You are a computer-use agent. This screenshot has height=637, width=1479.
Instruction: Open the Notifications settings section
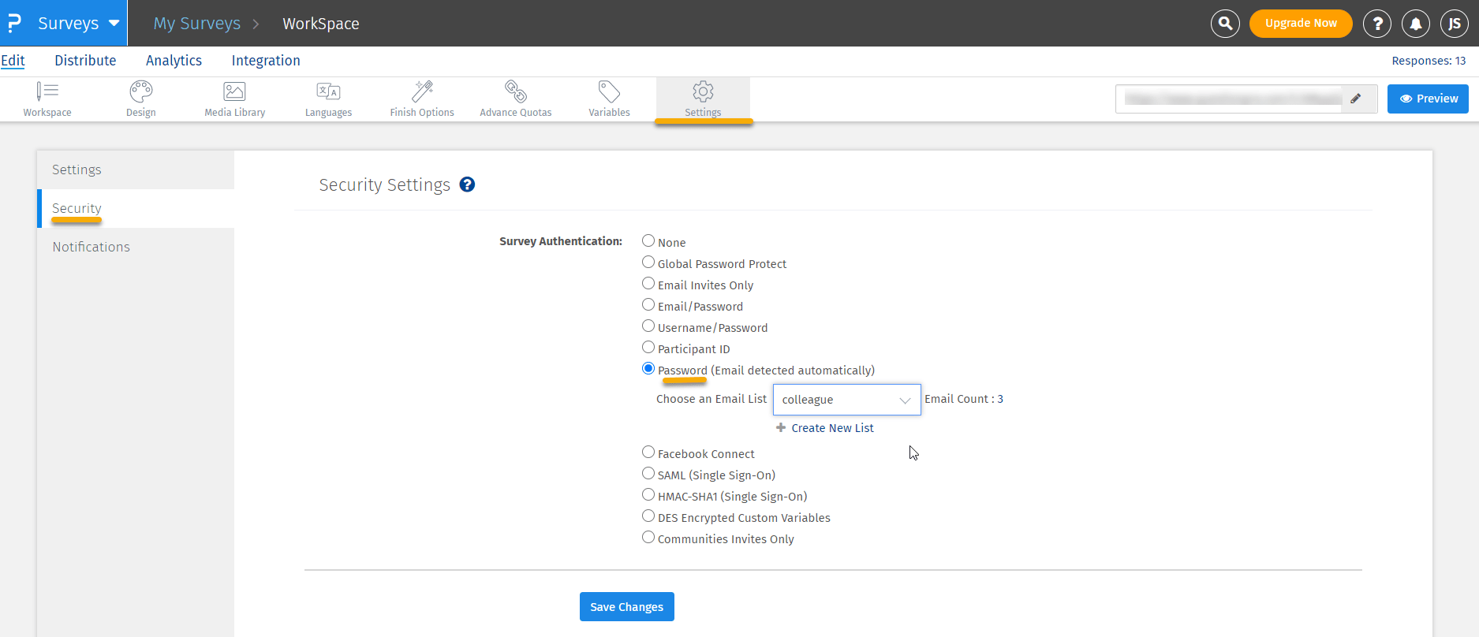tap(92, 247)
